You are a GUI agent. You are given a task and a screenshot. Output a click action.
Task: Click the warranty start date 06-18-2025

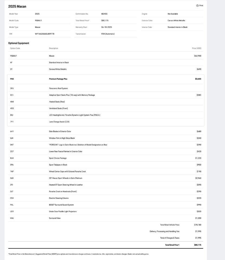click(x=107, y=27)
